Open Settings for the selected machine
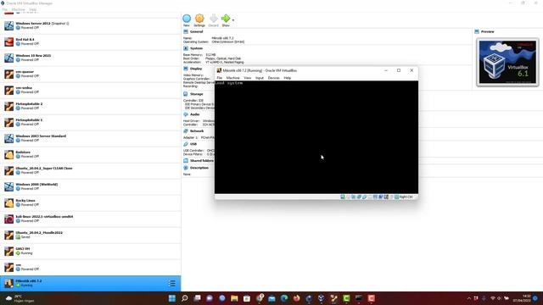The height and width of the screenshot is (305, 543). pyautogui.click(x=199, y=19)
